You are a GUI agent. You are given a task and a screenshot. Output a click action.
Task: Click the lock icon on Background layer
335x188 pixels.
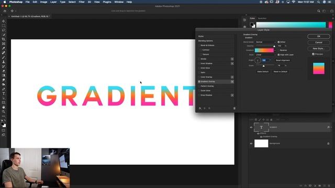(328, 144)
